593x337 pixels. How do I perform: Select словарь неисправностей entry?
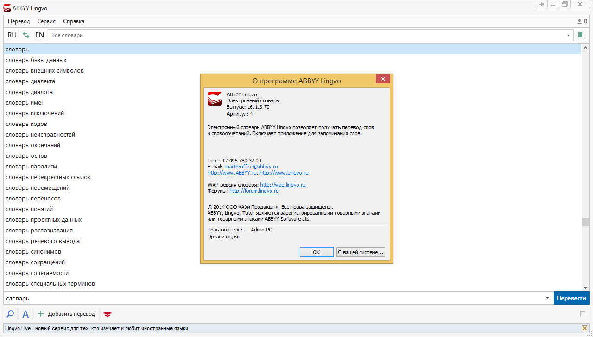292,134
